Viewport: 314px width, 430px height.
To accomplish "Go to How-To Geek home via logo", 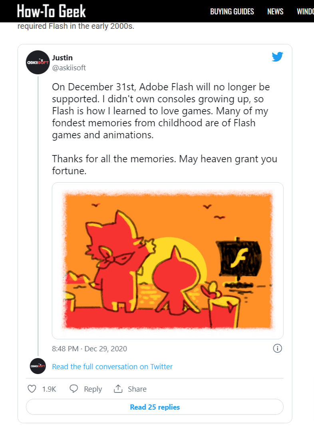I will tap(52, 11).
